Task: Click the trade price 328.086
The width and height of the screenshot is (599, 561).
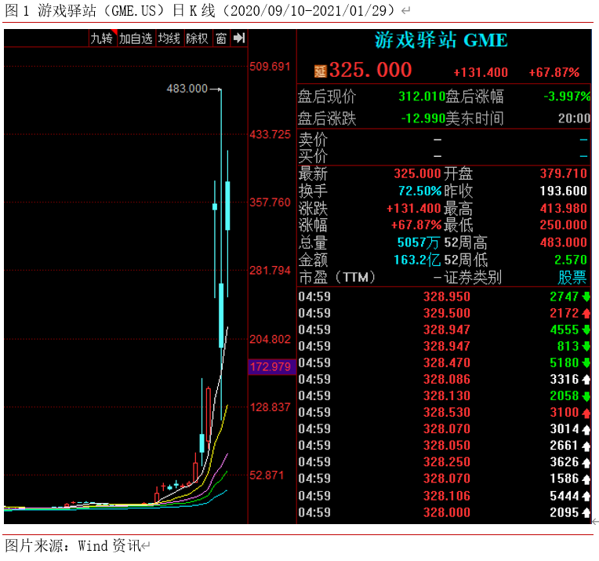Action: tap(447, 379)
